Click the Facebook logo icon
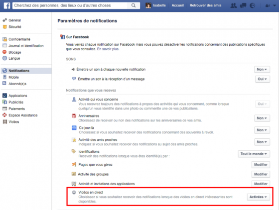 click(x=7, y=5)
